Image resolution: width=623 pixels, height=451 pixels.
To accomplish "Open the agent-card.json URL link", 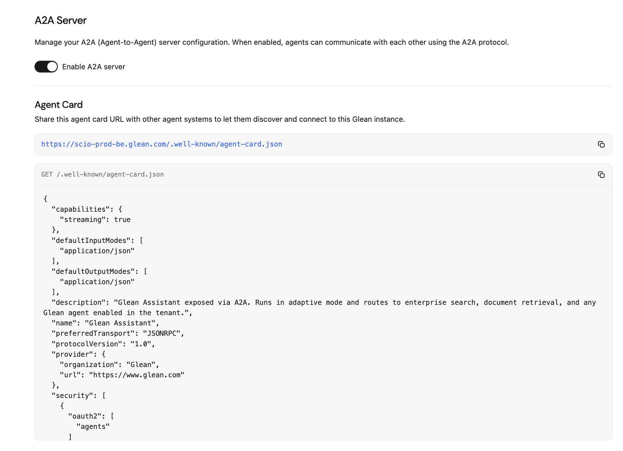I will click(162, 144).
